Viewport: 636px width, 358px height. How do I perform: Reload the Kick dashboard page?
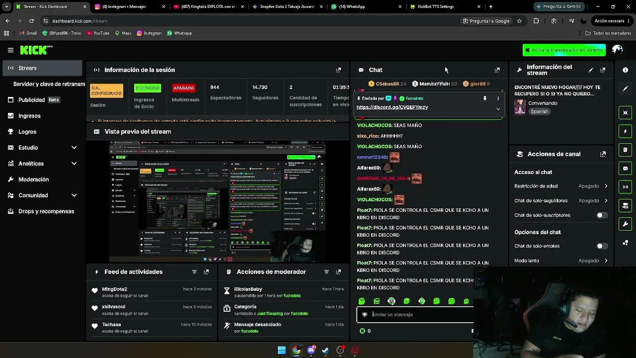point(31,21)
